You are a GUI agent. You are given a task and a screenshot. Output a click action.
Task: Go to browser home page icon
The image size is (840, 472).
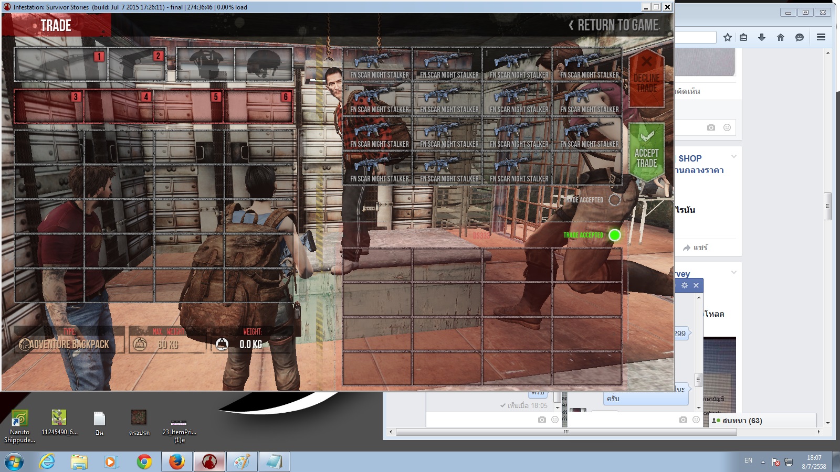click(x=781, y=37)
